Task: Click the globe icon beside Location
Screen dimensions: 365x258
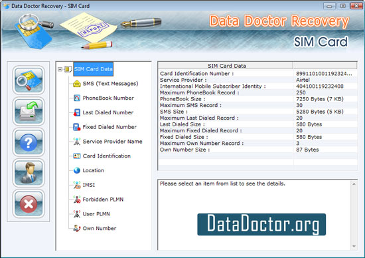Action: [x=77, y=170]
